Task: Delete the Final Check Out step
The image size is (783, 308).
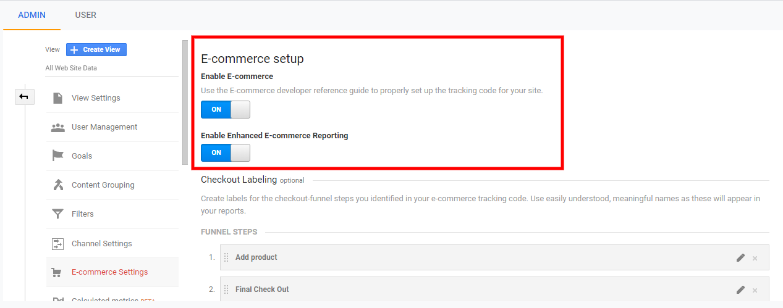Action: [x=755, y=290]
